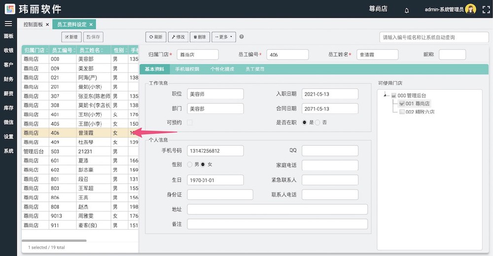This screenshot has width=493, height=256.
Task: Select the 员工奖罚 tab
Action: click(255, 69)
